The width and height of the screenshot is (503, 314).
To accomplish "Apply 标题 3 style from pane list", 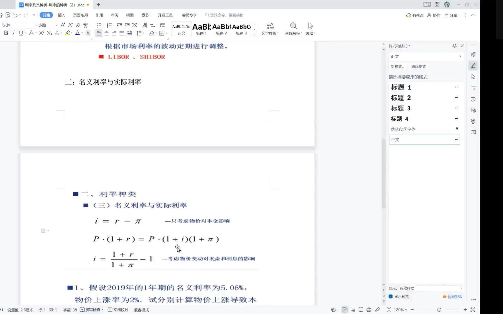I will tap(425, 108).
